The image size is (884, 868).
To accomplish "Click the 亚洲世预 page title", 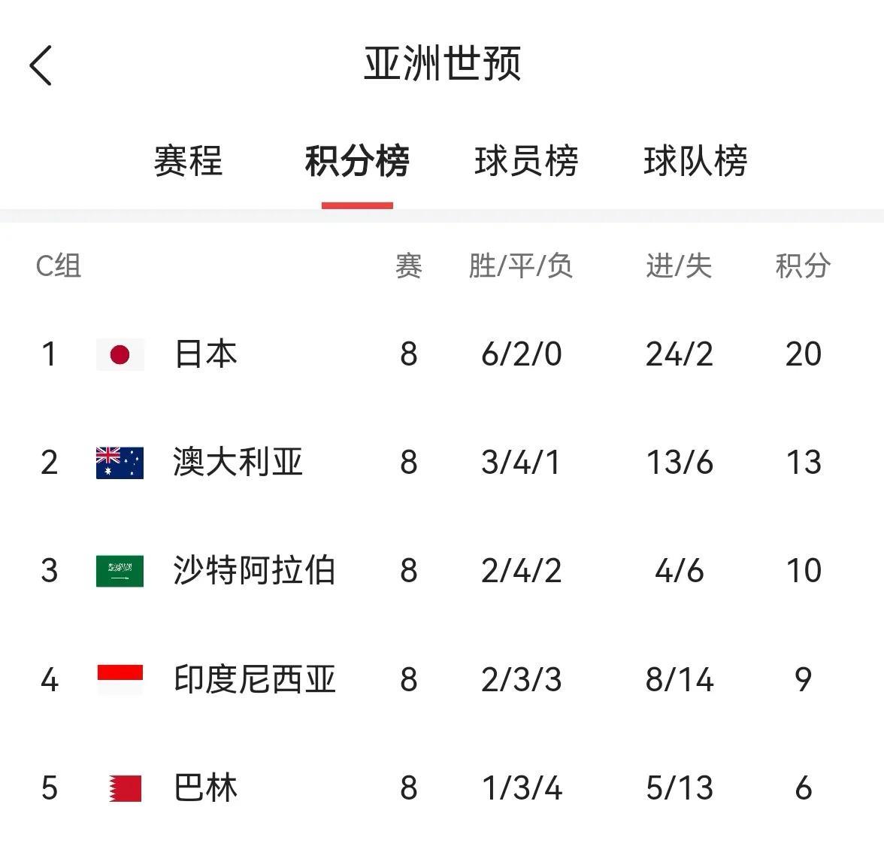I will (x=442, y=64).
